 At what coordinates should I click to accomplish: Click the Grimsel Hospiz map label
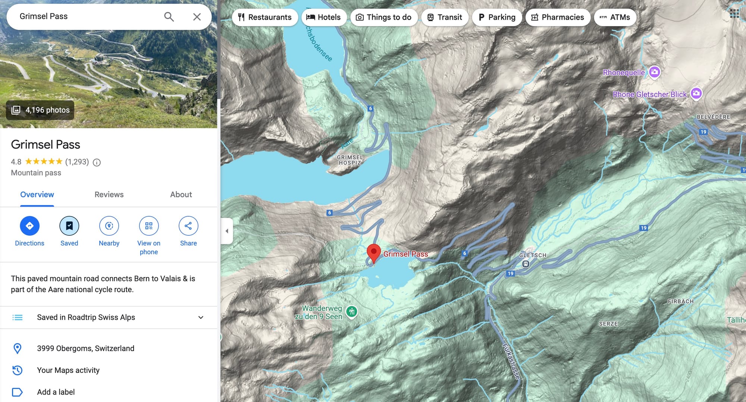pos(350,160)
